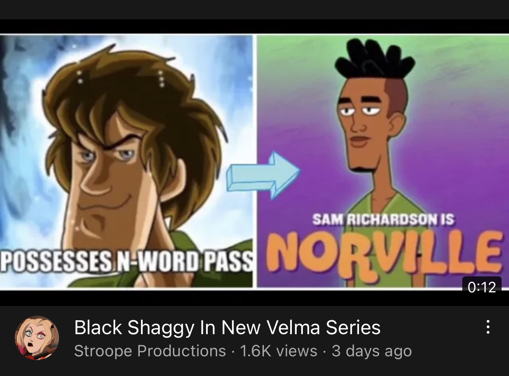Select the Stroope Productions channel name
The image size is (509, 376).
point(150,351)
